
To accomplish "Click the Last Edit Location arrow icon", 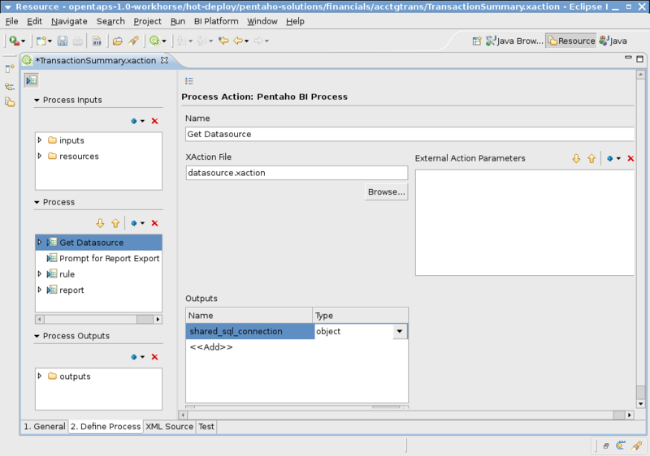I will [x=224, y=41].
